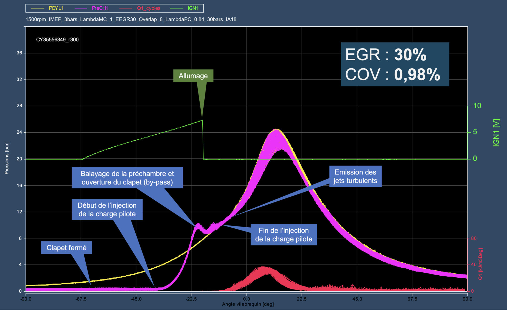Select the Clapet fermé callout box
The width and height of the screenshot is (507, 310).
[x=66, y=248]
